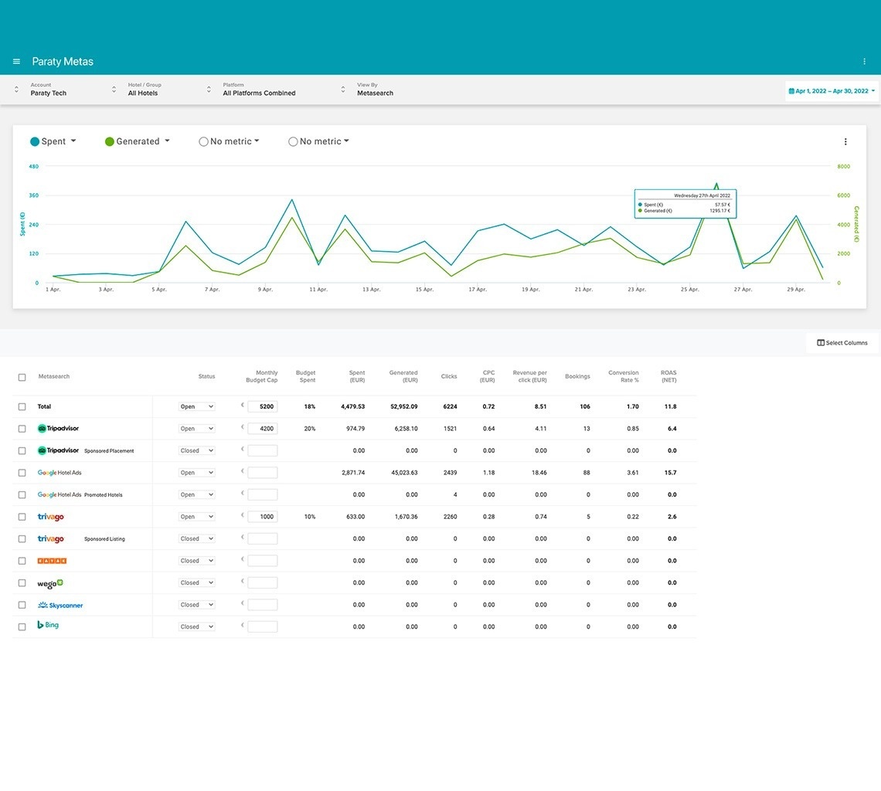Click the Skyscanner logo
The height and width of the screenshot is (791, 881).
pyautogui.click(x=60, y=606)
